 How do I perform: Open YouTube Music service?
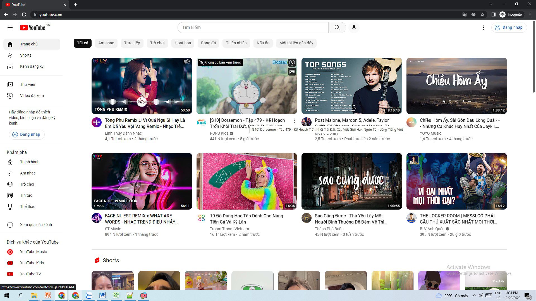point(32,252)
